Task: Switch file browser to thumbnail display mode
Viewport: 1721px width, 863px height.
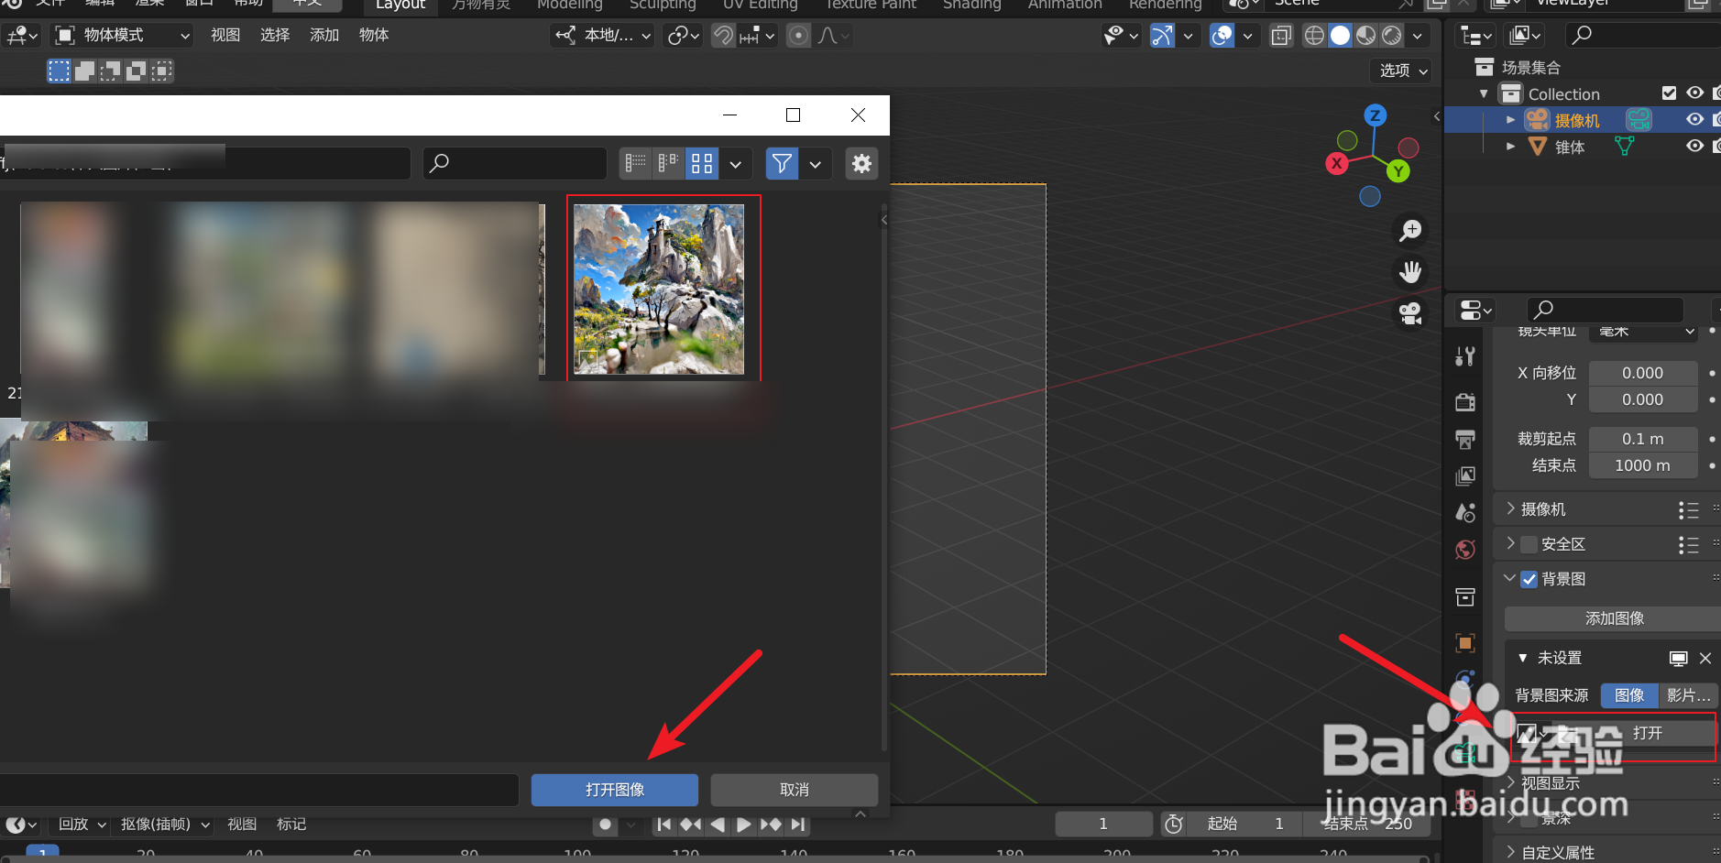Action: pyautogui.click(x=702, y=163)
